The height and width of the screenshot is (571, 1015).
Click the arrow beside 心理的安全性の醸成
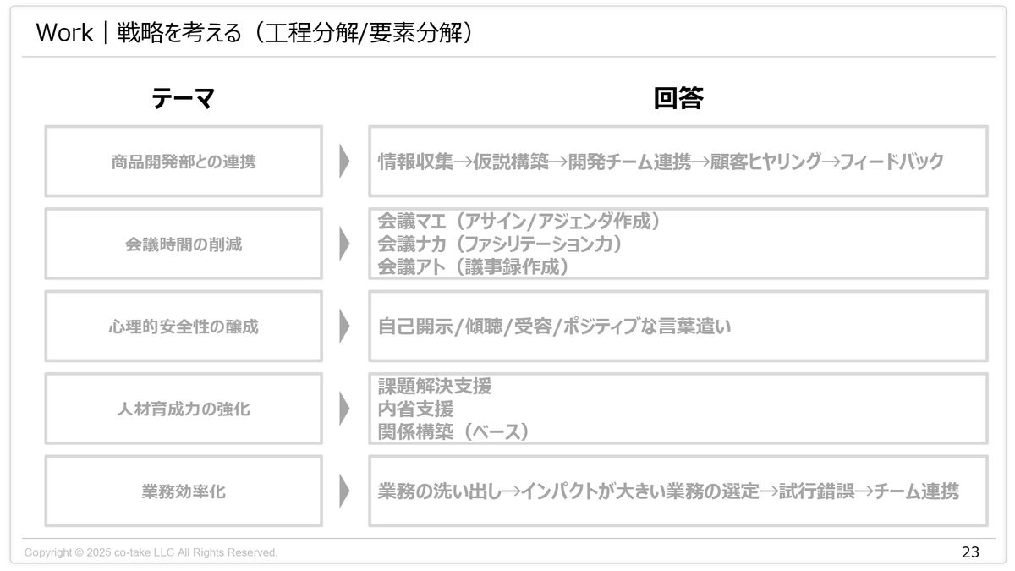pos(344,326)
